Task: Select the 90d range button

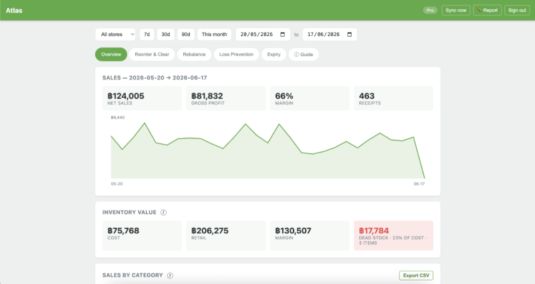Action: 186,35
